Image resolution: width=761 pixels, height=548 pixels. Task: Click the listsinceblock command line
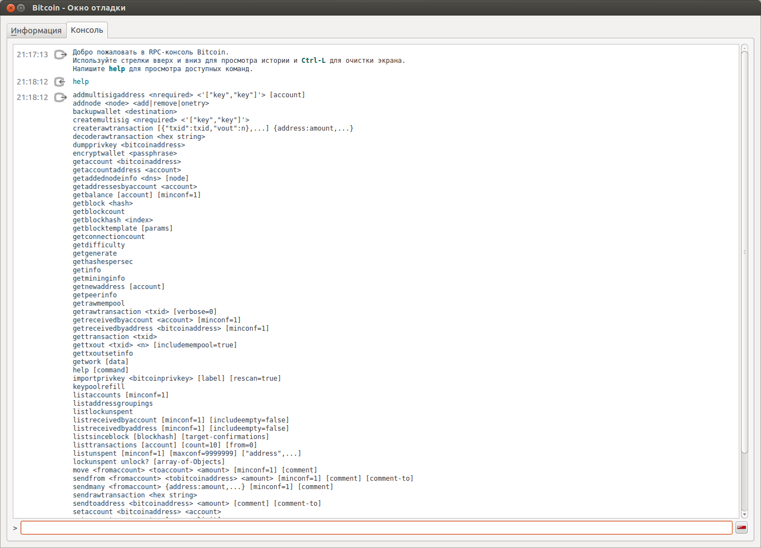point(171,437)
